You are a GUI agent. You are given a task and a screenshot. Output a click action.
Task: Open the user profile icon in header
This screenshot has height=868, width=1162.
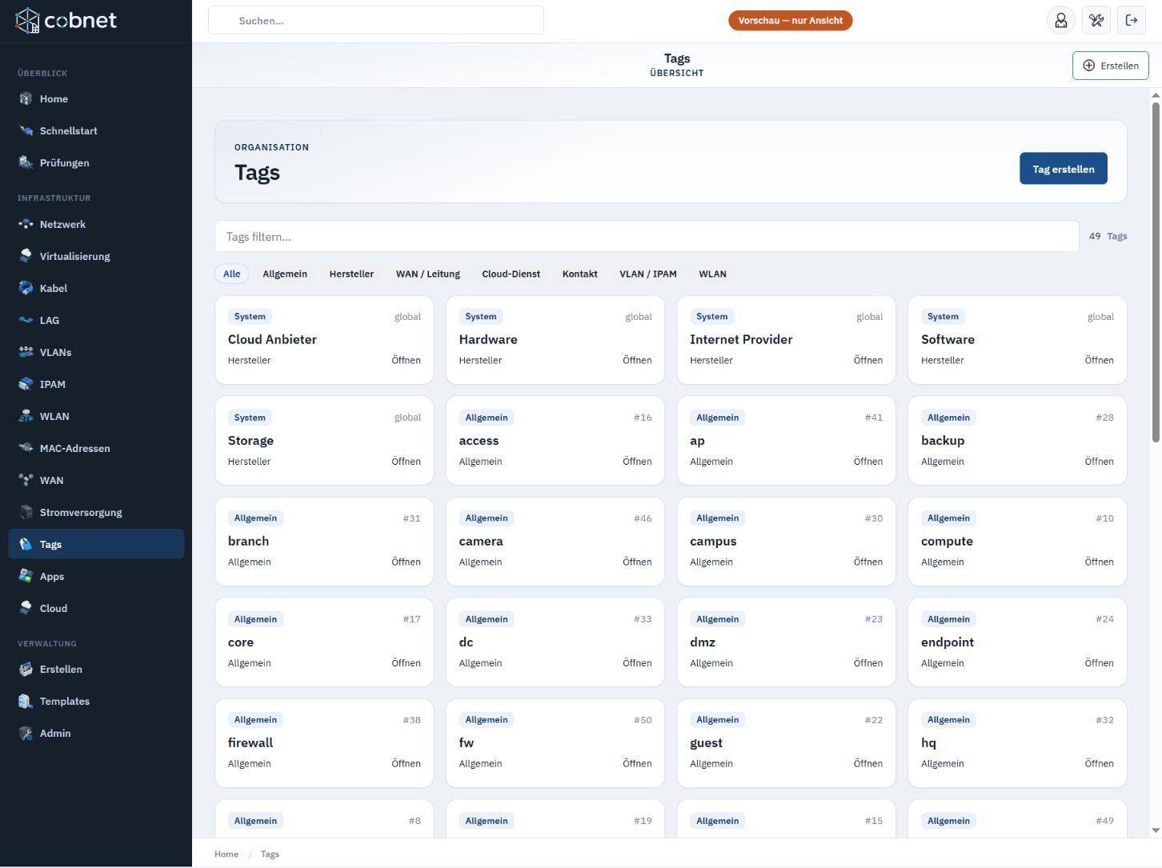(1061, 21)
